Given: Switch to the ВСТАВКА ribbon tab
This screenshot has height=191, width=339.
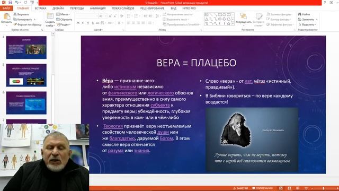Looking at the screenshot, I should (x=40, y=8).
